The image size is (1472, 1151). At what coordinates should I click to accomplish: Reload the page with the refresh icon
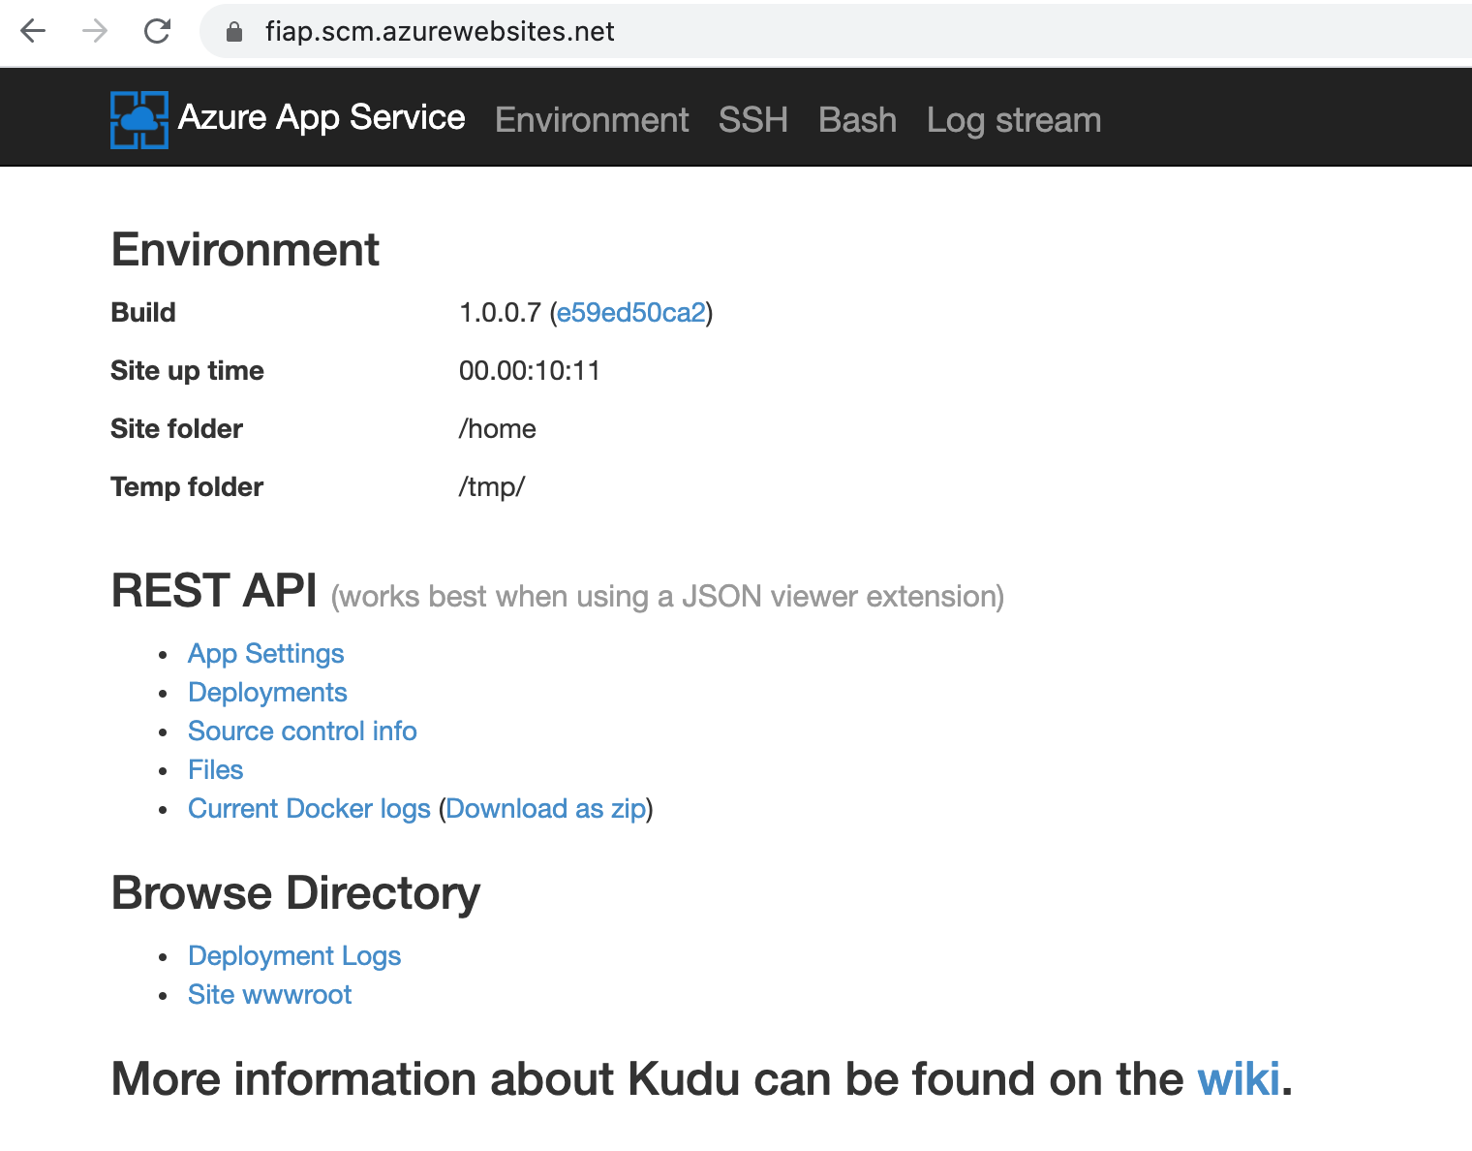point(157,31)
